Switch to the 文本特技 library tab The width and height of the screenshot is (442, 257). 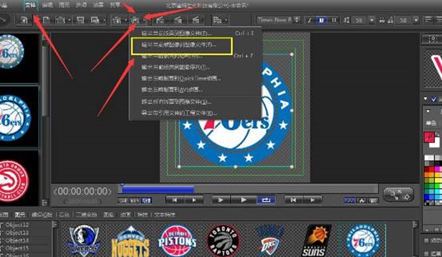(165, 215)
